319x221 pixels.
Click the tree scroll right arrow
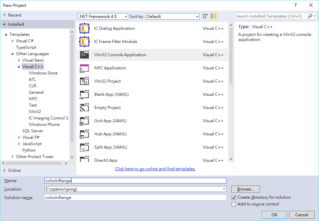pos(66,163)
